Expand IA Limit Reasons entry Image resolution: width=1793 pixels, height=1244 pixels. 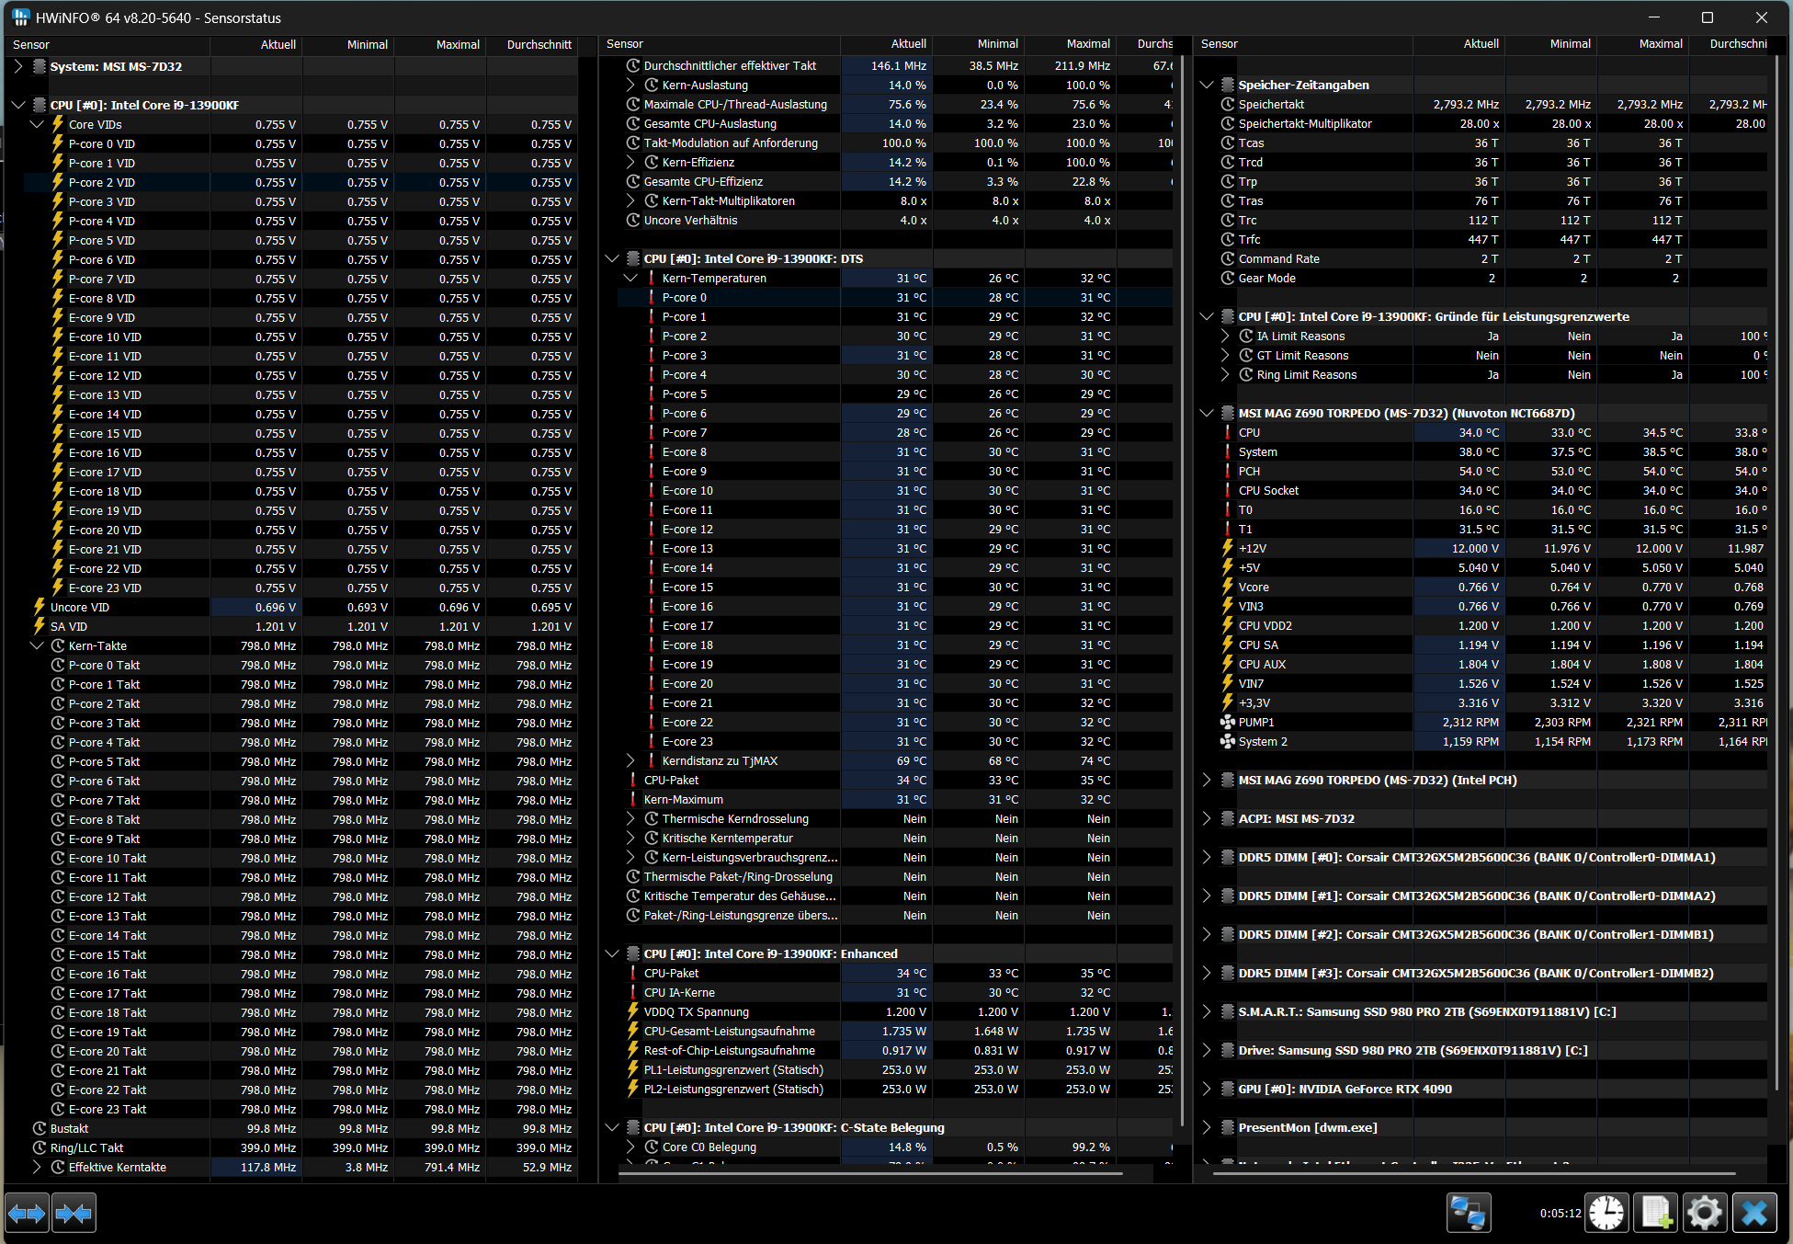pyautogui.click(x=1225, y=336)
